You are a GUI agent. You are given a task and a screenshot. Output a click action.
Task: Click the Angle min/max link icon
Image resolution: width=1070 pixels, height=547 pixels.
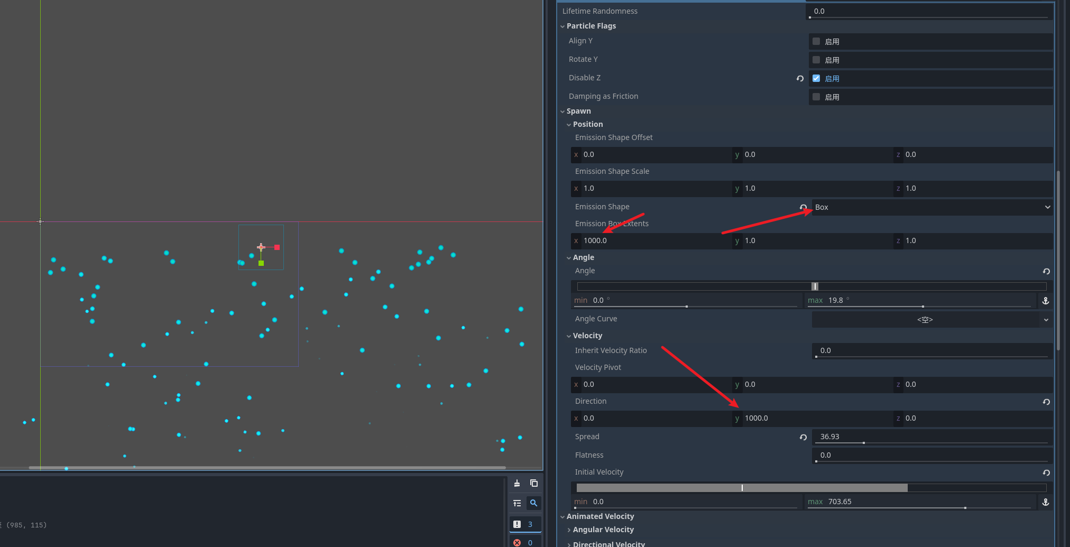(1046, 301)
